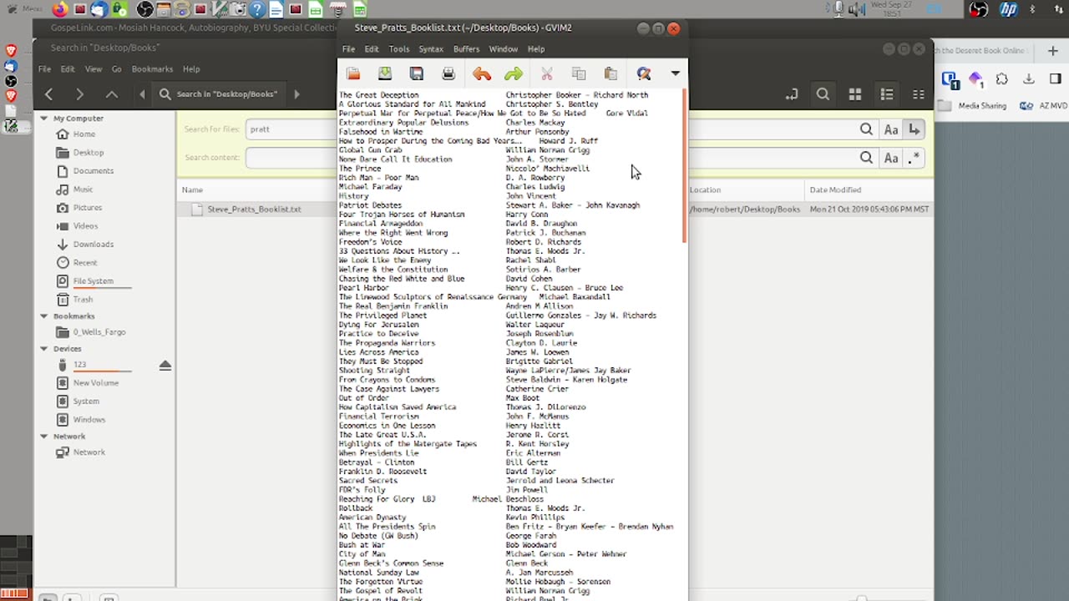This screenshot has height=601, width=1069.
Task: Click the magnifier icon in the content search row
Action: click(x=866, y=158)
